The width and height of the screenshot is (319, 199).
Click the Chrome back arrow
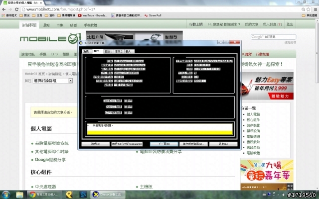[x=3, y=9]
